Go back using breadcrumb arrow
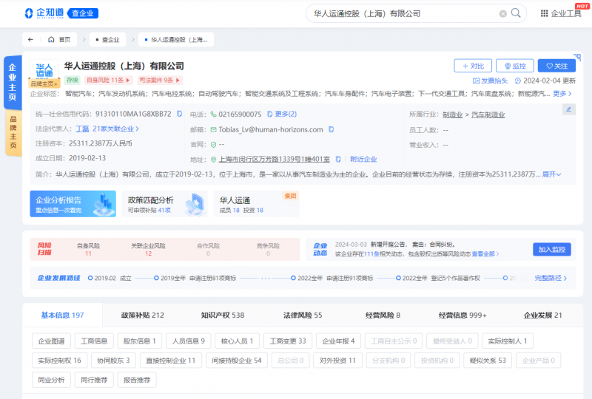 tap(30, 40)
